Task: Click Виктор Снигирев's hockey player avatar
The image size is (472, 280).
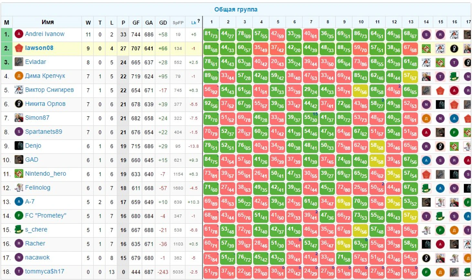Action: coord(19,90)
